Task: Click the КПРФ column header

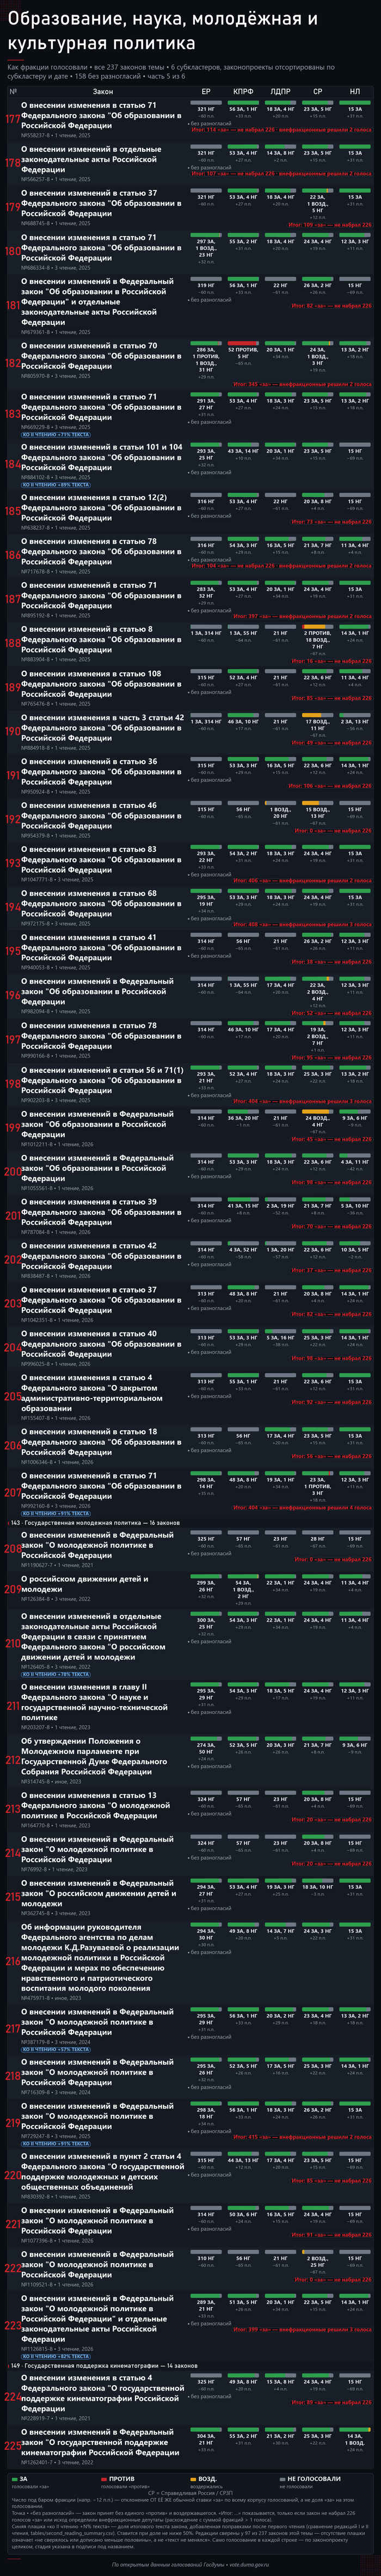Action: tap(242, 91)
